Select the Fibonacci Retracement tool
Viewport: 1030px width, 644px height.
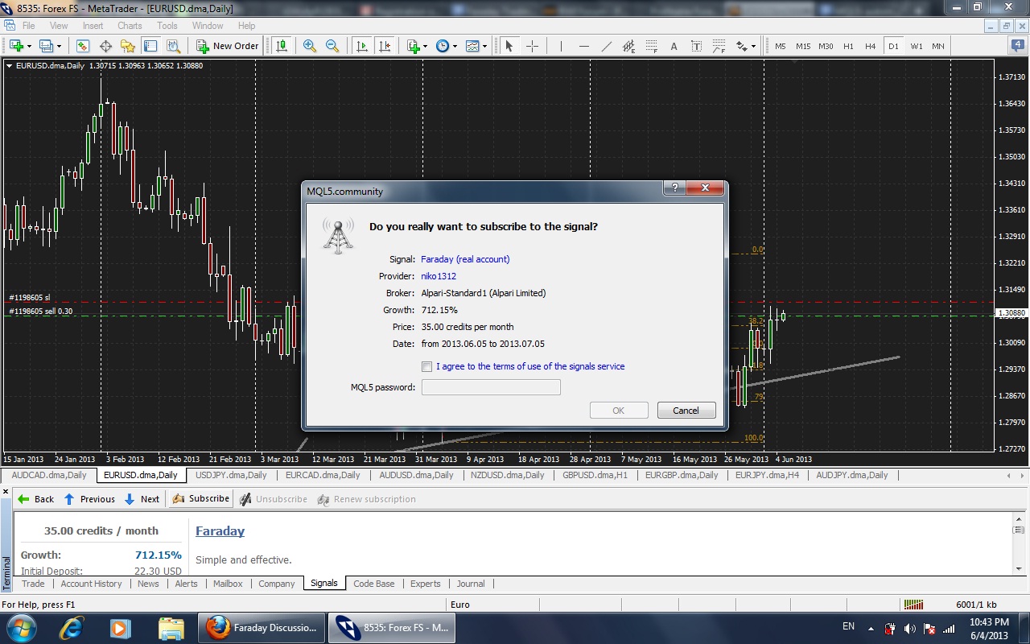click(651, 46)
